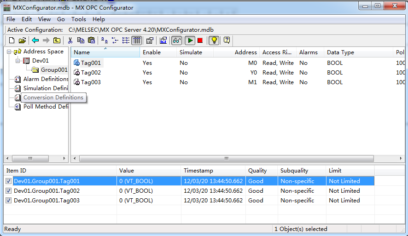Switch to large icons view
Image resolution: width=408 pixels, height=236 pixels.
105,40
